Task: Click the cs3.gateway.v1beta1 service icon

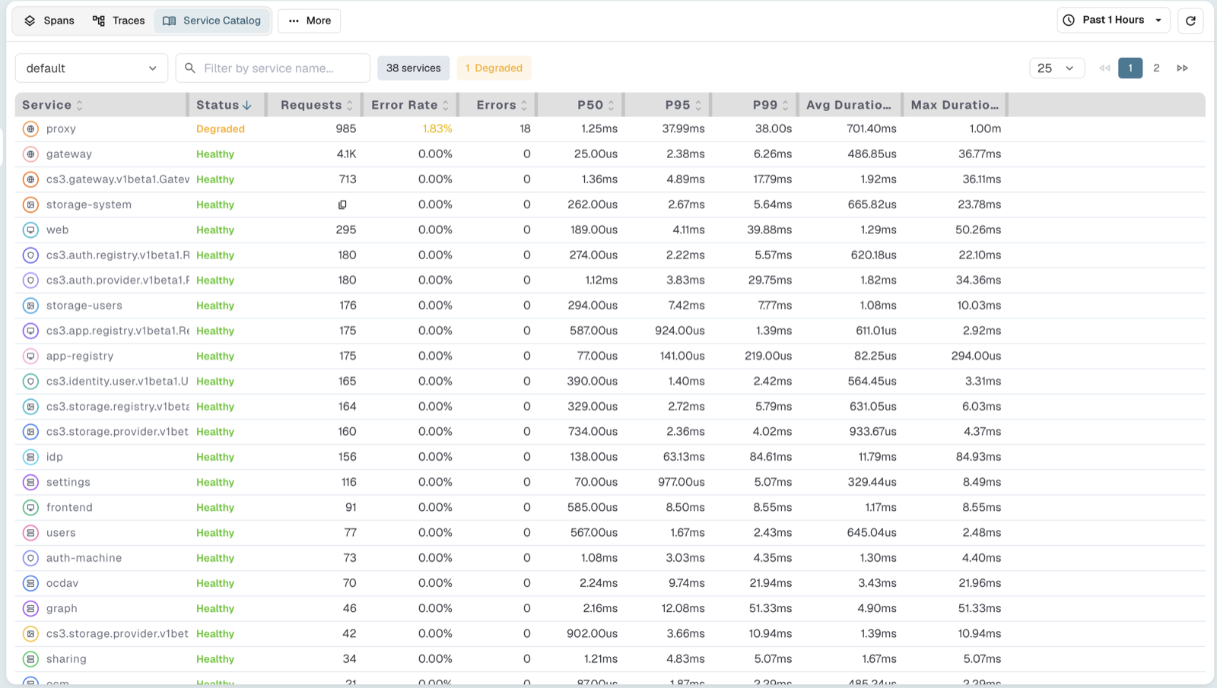Action: coord(30,179)
